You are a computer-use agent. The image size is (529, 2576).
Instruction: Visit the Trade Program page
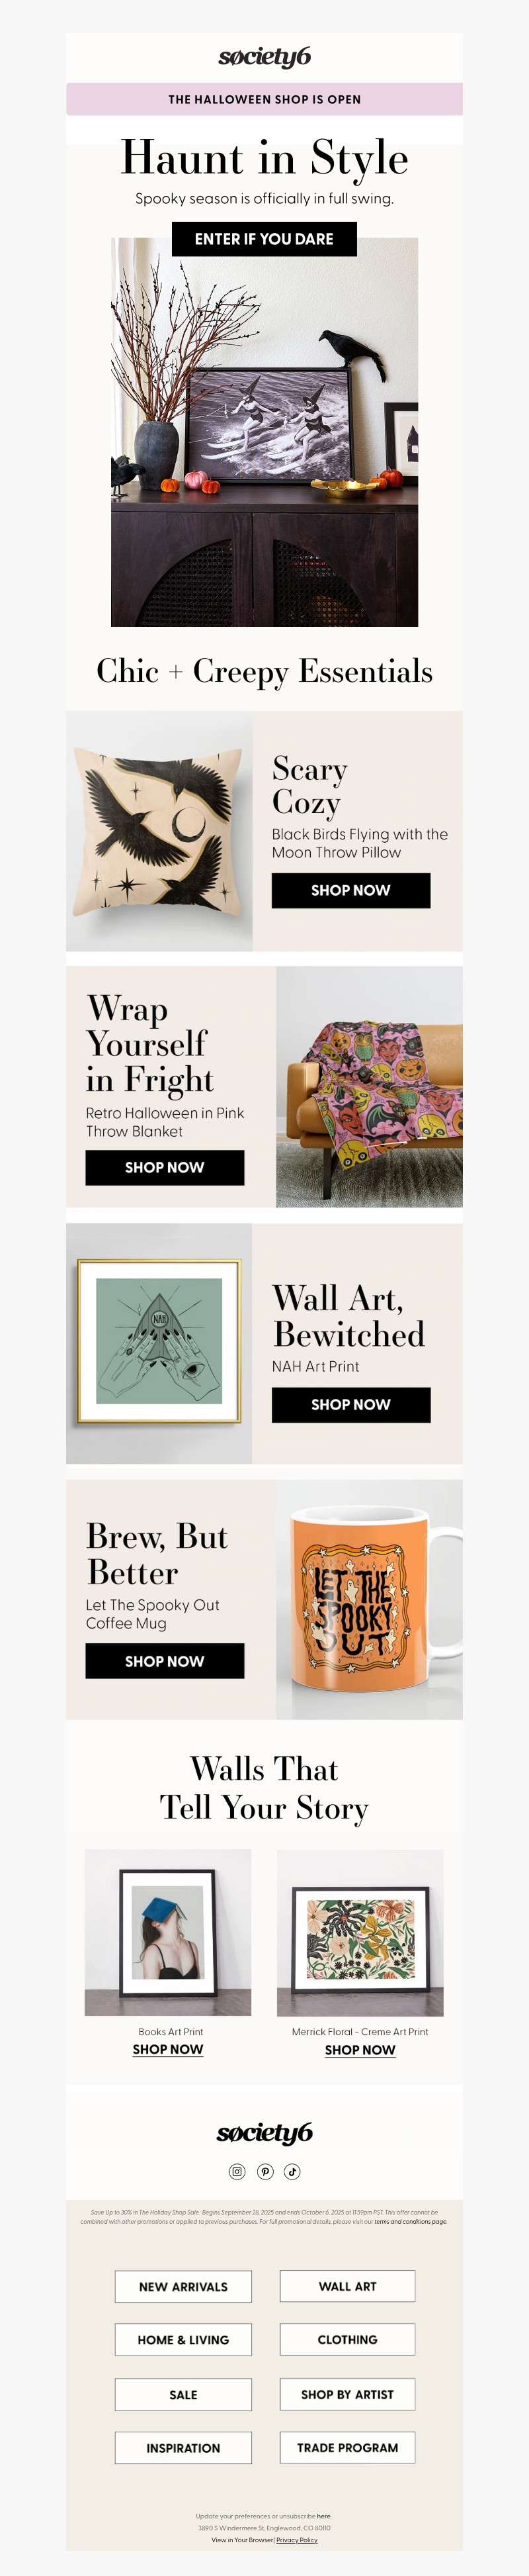pos(347,2448)
